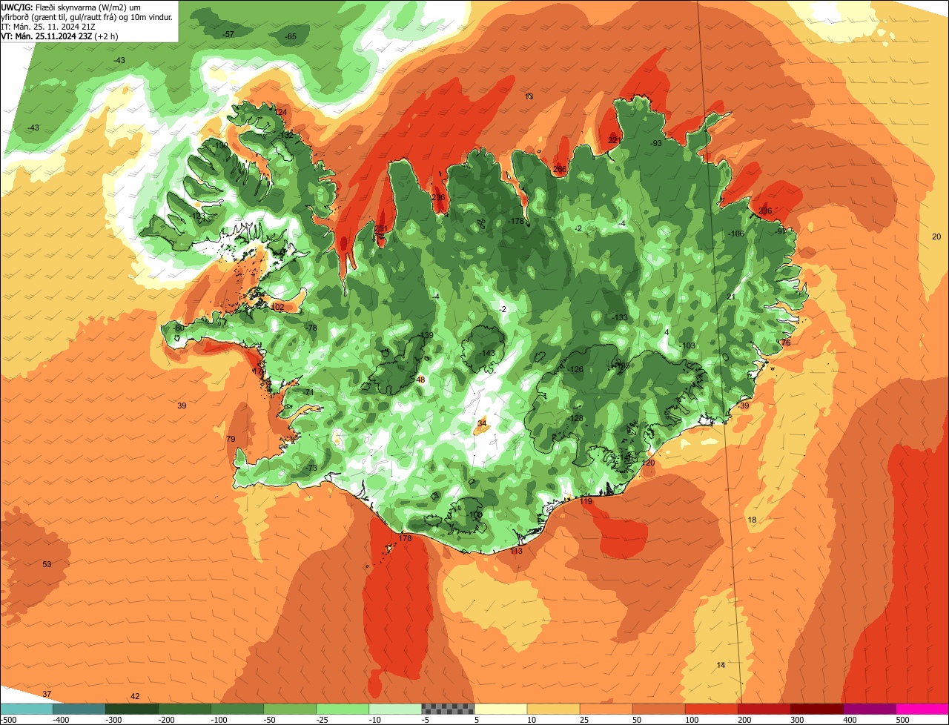Image resolution: width=949 pixels, height=725 pixels.
Task: Click the map value 76 on the east coast
Action: pos(786,343)
